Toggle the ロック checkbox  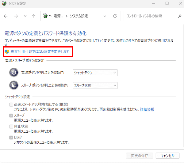point(11,137)
